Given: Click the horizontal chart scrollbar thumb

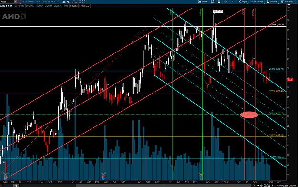Looking at the screenshot, I should [x=163, y=186].
